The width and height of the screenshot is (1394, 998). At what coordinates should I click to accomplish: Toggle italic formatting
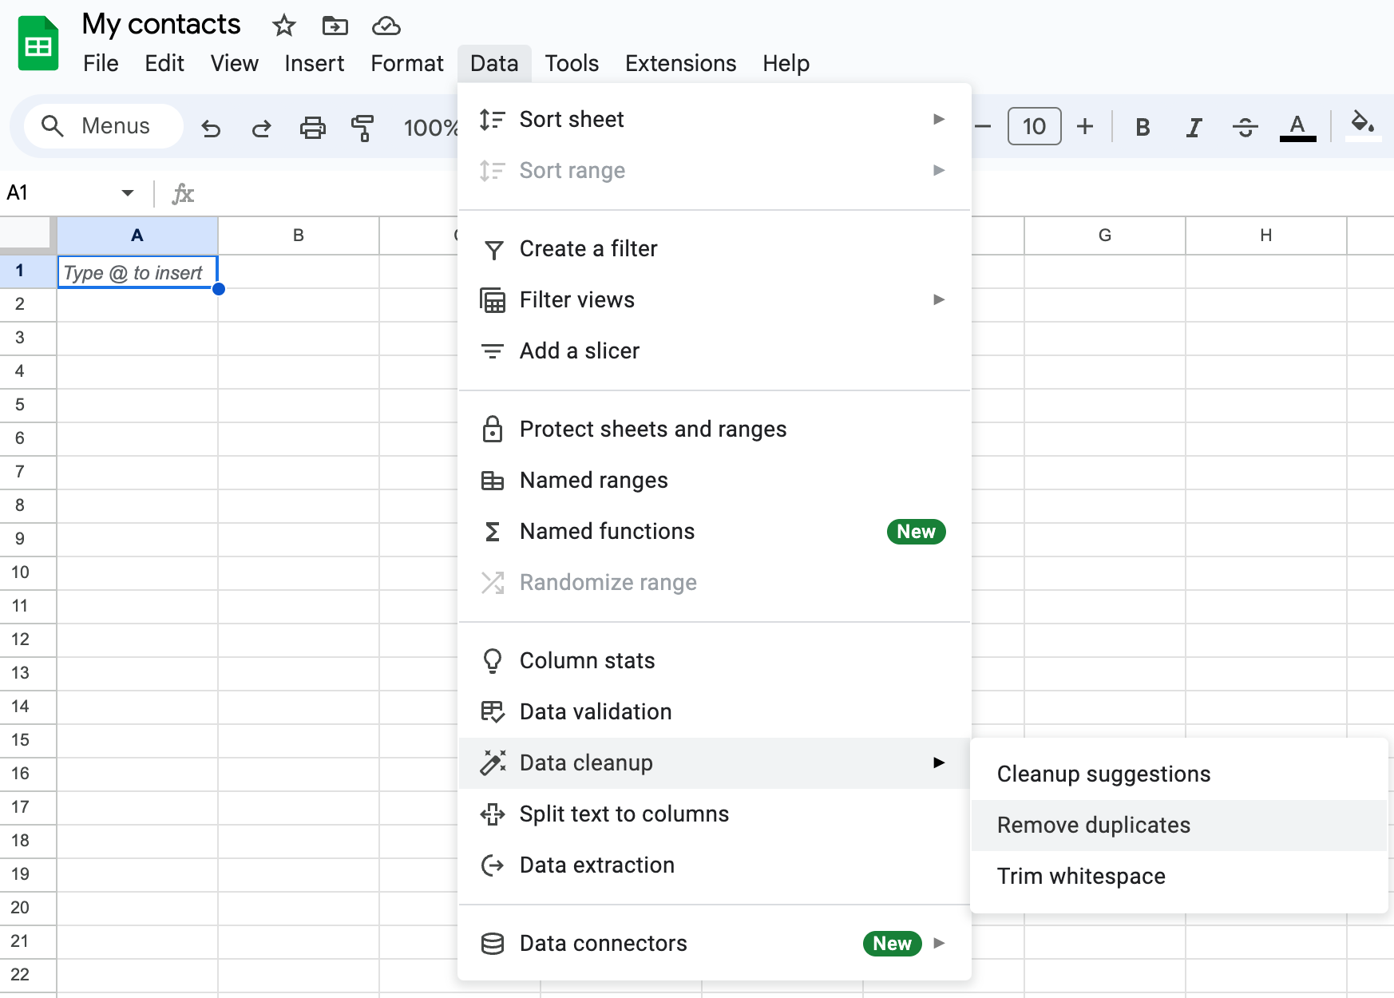[1194, 126]
